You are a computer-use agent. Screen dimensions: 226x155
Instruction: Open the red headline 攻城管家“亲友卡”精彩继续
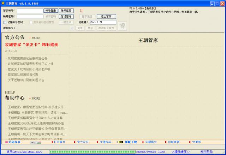click(31, 44)
